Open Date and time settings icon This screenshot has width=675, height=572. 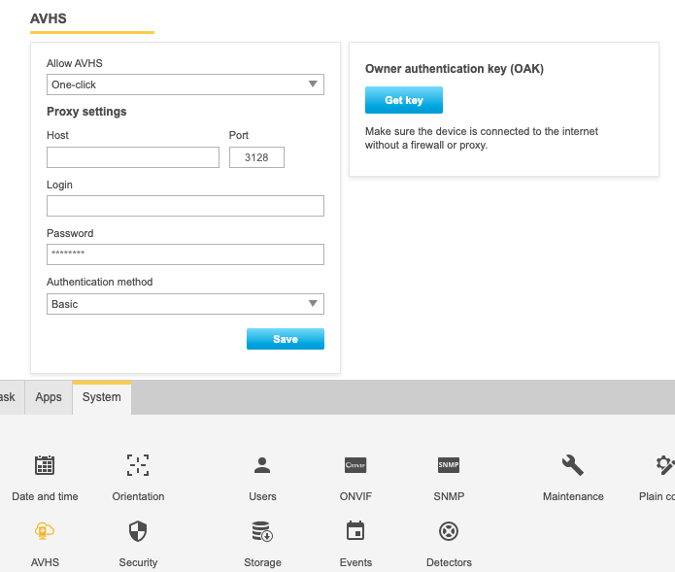45,465
